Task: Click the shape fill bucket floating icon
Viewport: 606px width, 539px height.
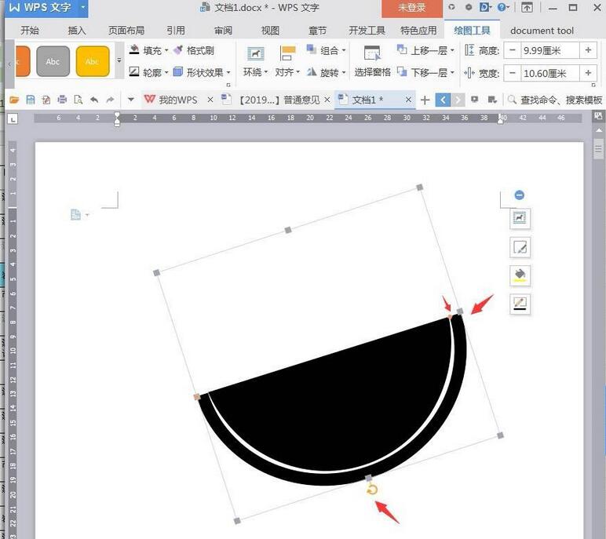Action: pyautogui.click(x=520, y=275)
